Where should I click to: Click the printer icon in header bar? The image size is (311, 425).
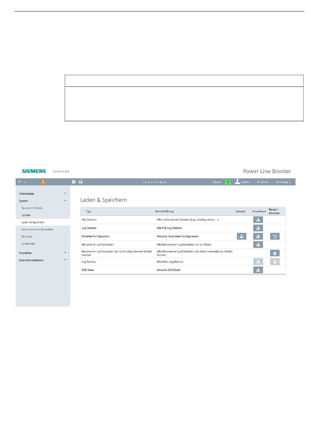point(81,182)
